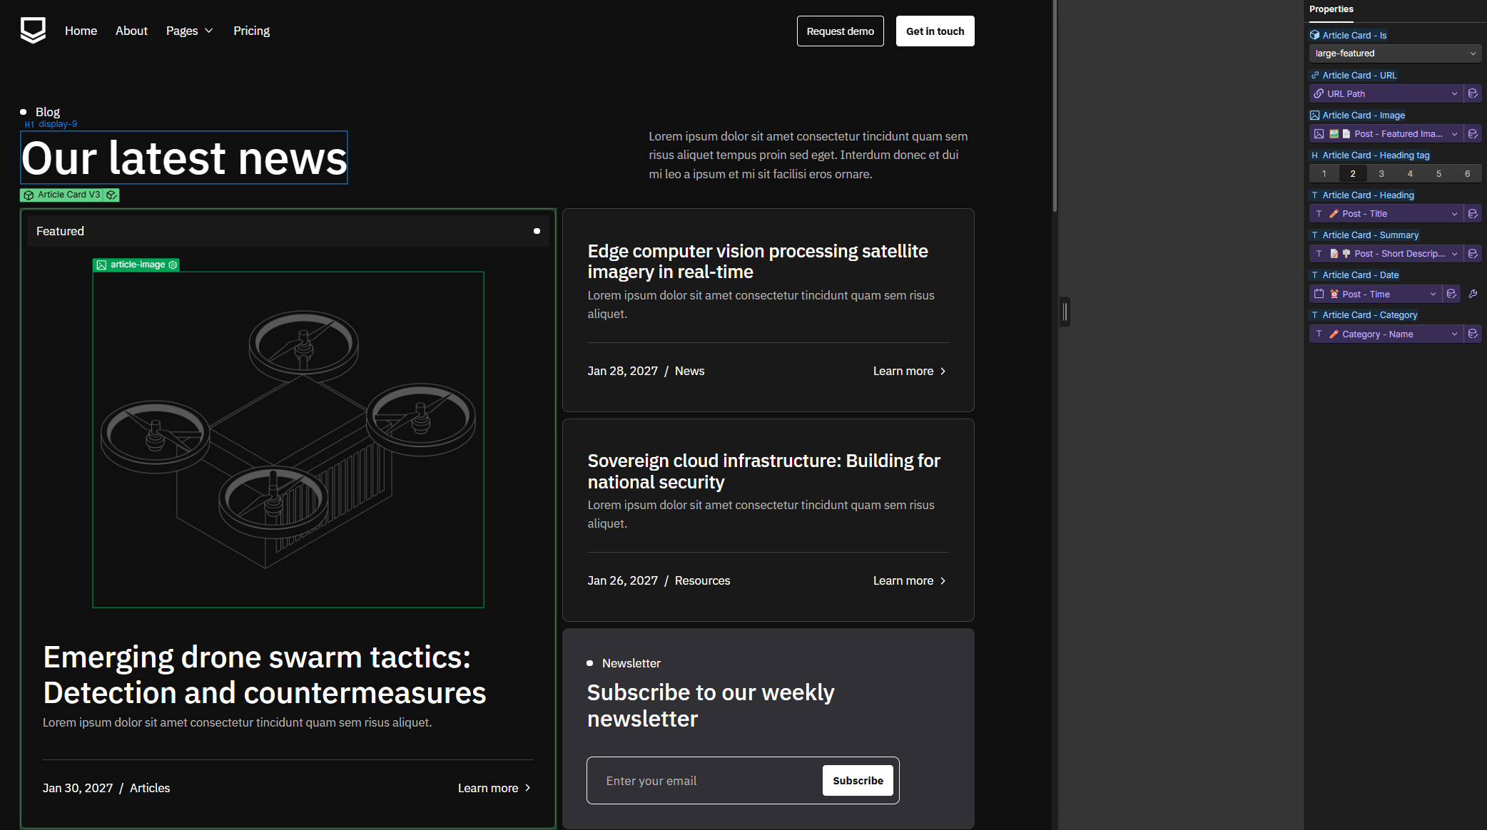Image resolution: width=1487 pixels, height=830 pixels.
Task: Click the Featured label on the large card
Action: coord(60,231)
